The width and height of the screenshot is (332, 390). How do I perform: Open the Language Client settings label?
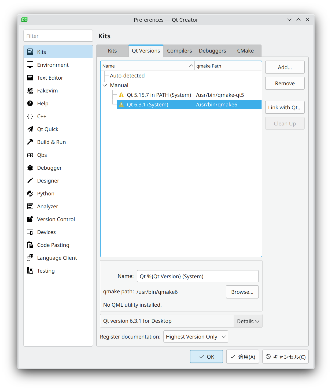pyautogui.click(x=57, y=258)
